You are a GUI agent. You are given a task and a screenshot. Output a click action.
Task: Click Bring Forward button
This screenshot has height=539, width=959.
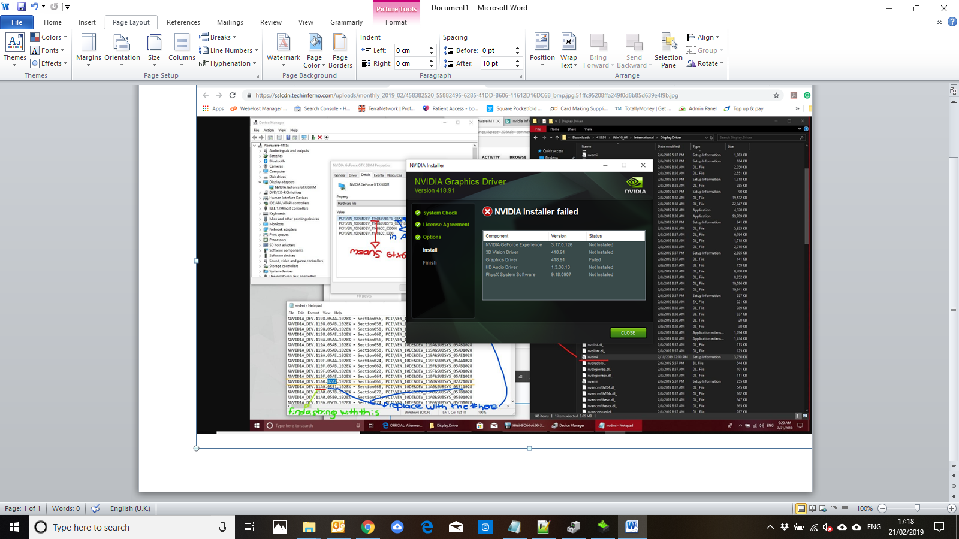point(598,50)
